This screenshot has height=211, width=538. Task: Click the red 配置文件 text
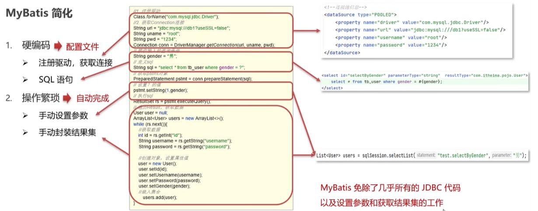[x=82, y=47]
